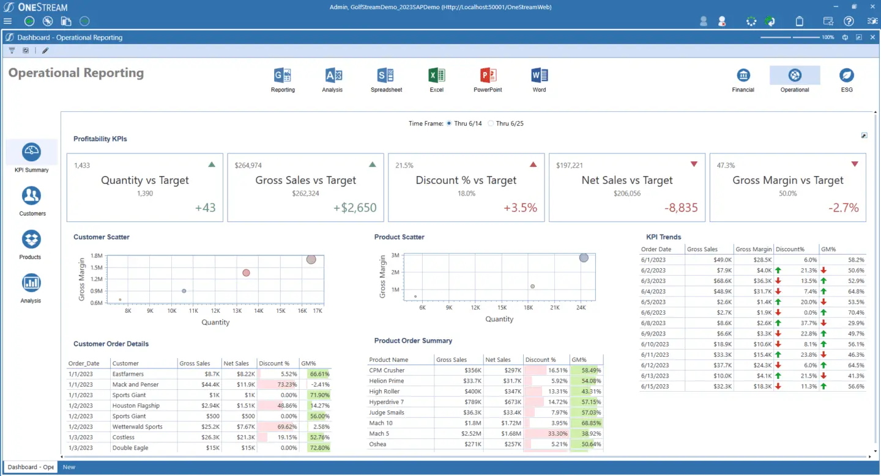Select the Eastfarmers customer row
Screen dimensions: 881x476
pyautogui.click(x=199, y=374)
